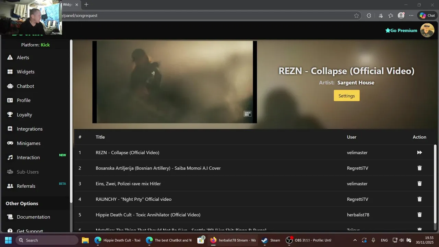Open the taskbar clock and date
This screenshot has width=439, height=247.
425,240
